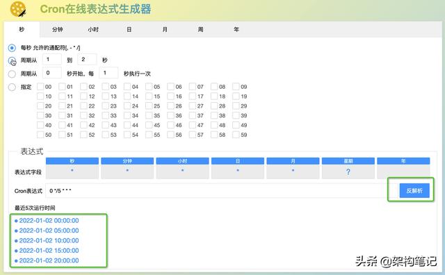
Task: Click the 分钟 expression field cell
Action: [x=127, y=172]
